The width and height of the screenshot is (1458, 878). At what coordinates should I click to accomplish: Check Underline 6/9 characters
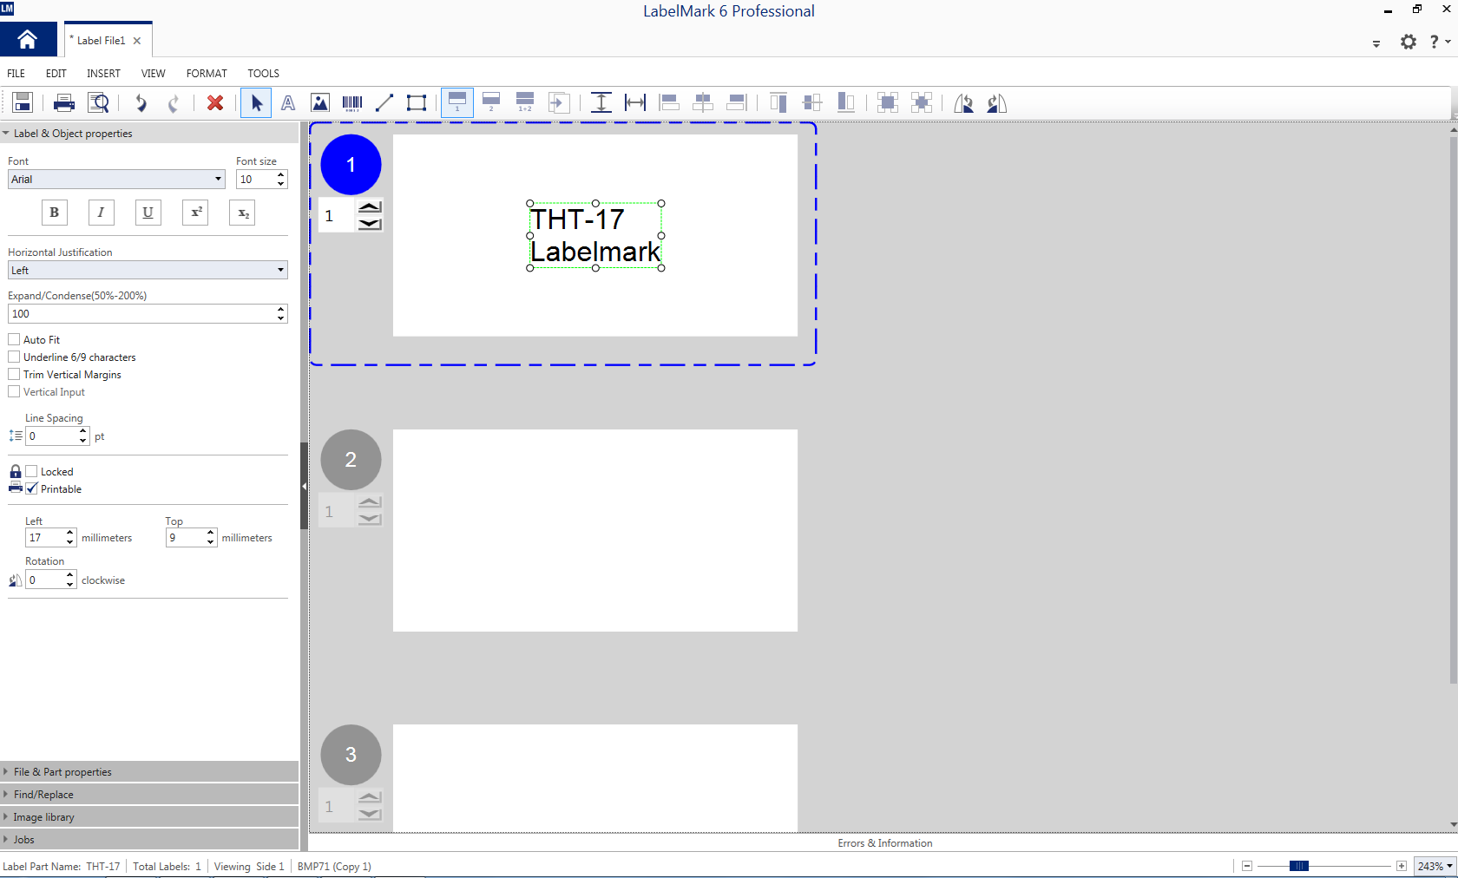(14, 357)
